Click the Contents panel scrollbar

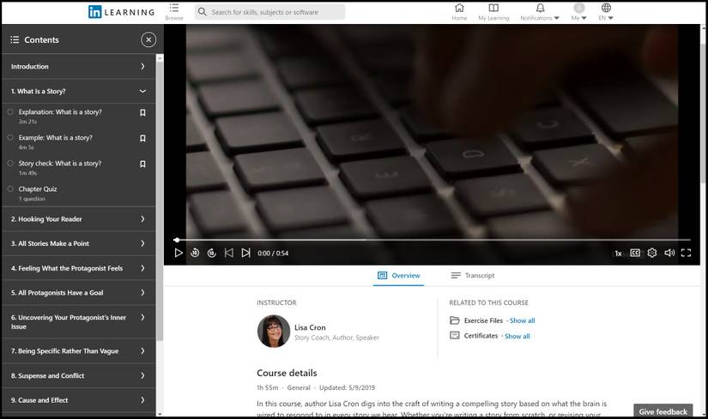(x=160, y=201)
